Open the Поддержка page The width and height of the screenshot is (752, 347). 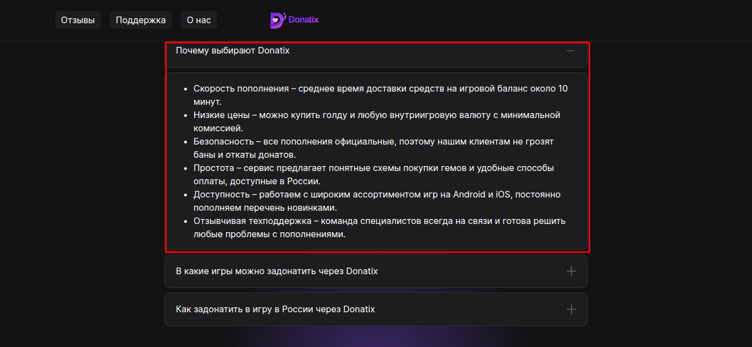click(141, 20)
